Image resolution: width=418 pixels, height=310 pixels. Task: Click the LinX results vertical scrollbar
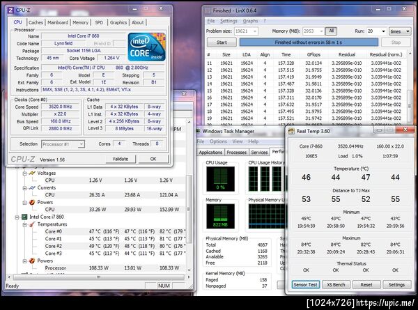[x=410, y=88]
